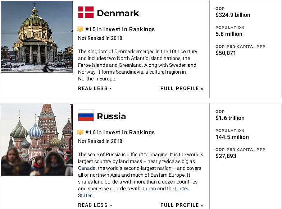The image size is (282, 209).
Task: Open Invest In Rankings for Russia
Action: tap(129, 133)
